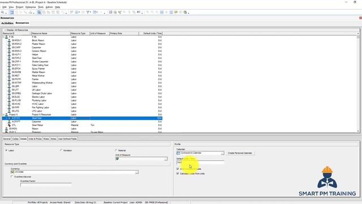Open the Units & Prices tab
This screenshot has width=362, height=204.
[x=35, y=139]
